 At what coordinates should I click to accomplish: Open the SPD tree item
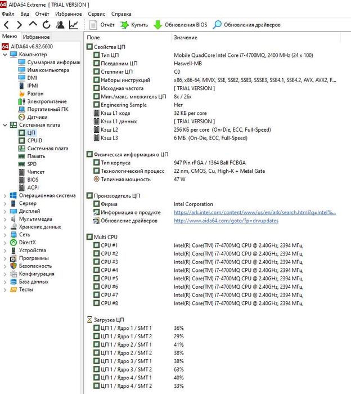28,164
